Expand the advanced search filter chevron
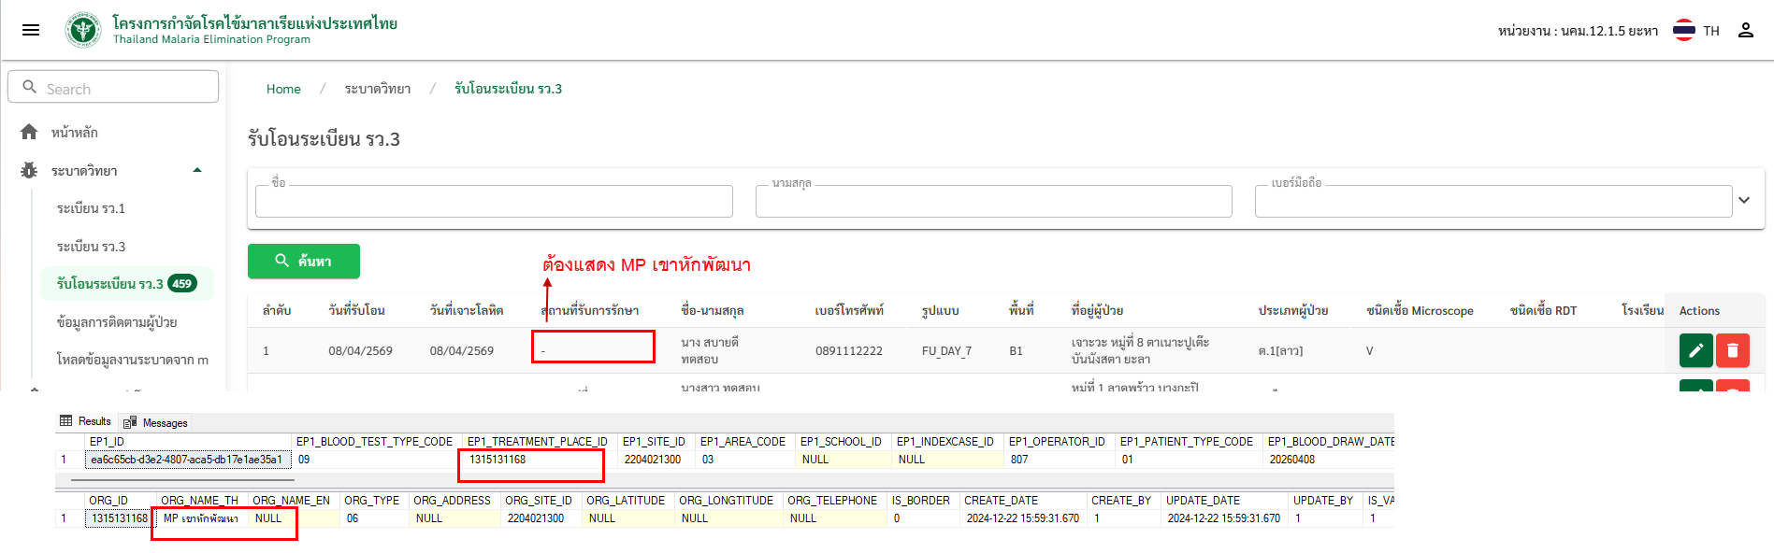The height and width of the screenshot is (553, 1774). [1743, 200]
